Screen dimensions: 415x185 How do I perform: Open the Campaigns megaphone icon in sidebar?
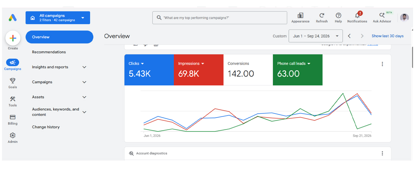tap(13, 62)
